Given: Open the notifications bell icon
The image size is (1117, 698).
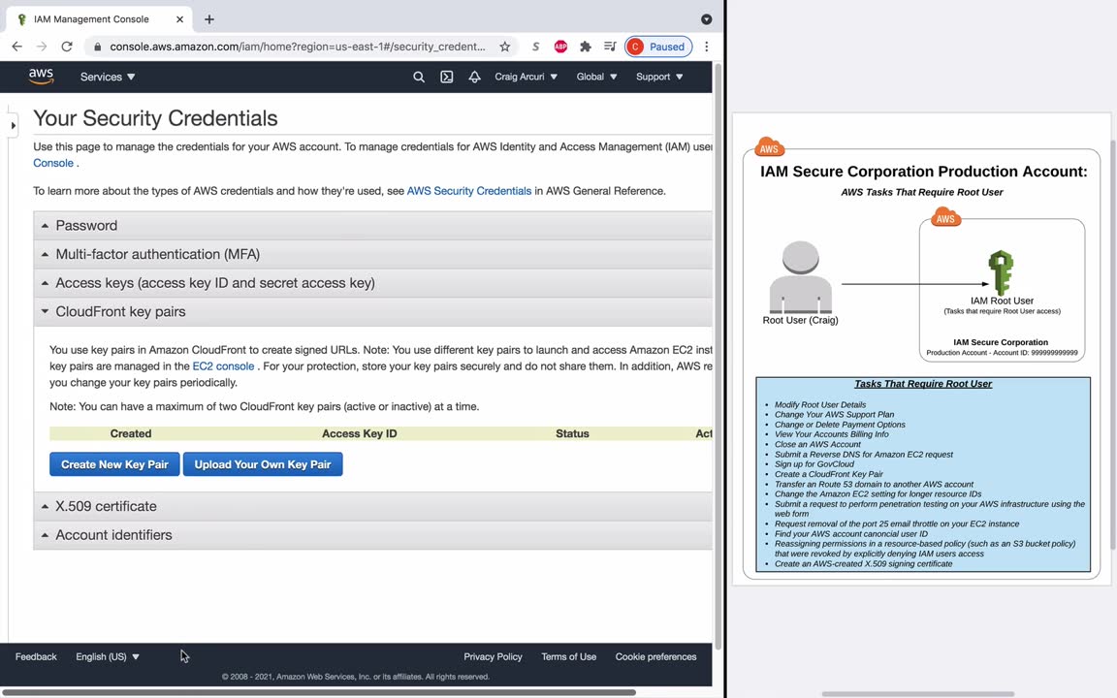Looking at the screenshot, I should pos(474,77).
